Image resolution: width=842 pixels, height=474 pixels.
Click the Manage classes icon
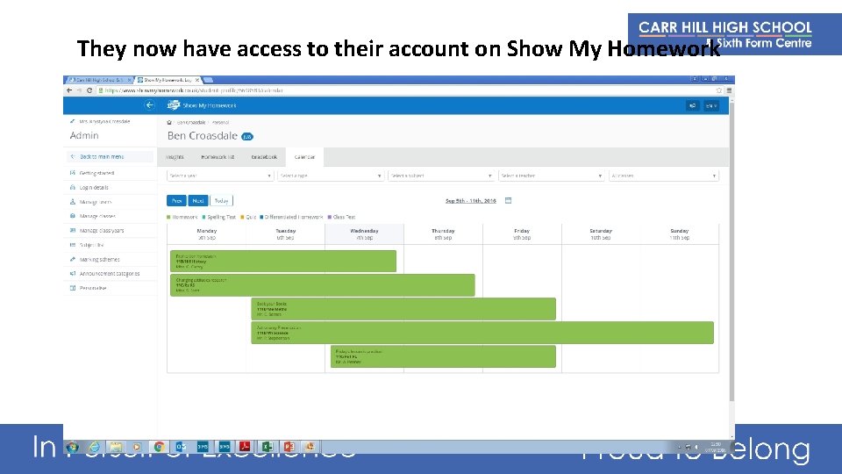pyautogui.click(x=73, y=216)
